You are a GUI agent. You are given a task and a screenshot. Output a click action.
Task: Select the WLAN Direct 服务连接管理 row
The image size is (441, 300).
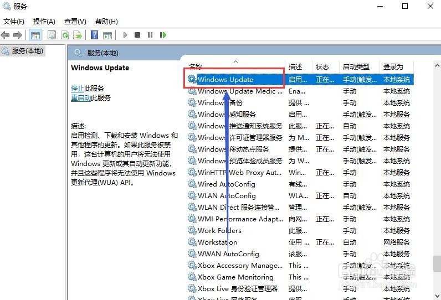(x=300, y=208)
